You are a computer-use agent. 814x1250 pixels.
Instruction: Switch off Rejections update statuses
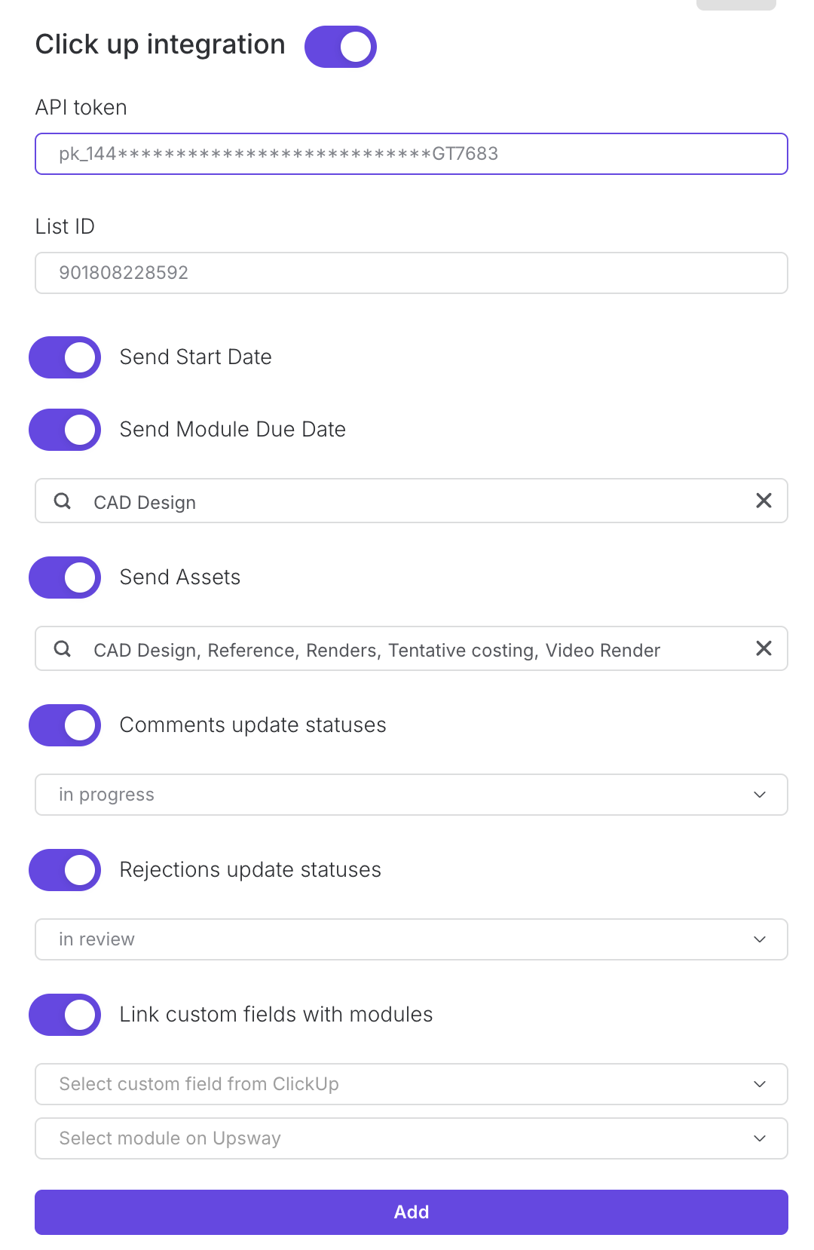tap(65, 870)
